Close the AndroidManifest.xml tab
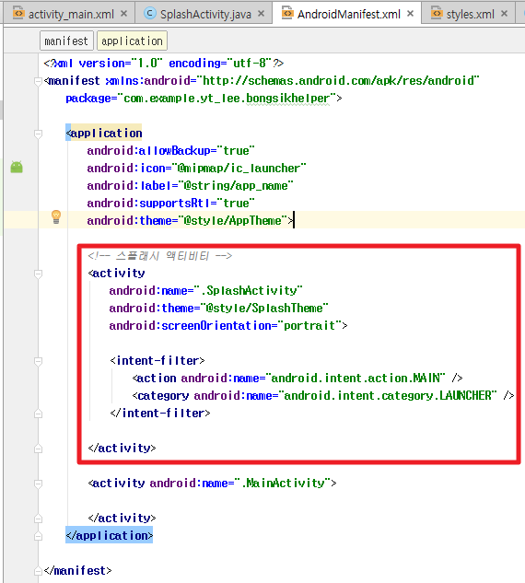Screen dimensions: 525x583 click(x=410, y=14)
